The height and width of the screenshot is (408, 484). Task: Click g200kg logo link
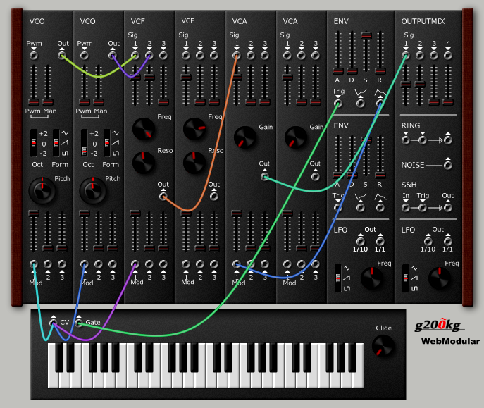[x=438, y=325]
